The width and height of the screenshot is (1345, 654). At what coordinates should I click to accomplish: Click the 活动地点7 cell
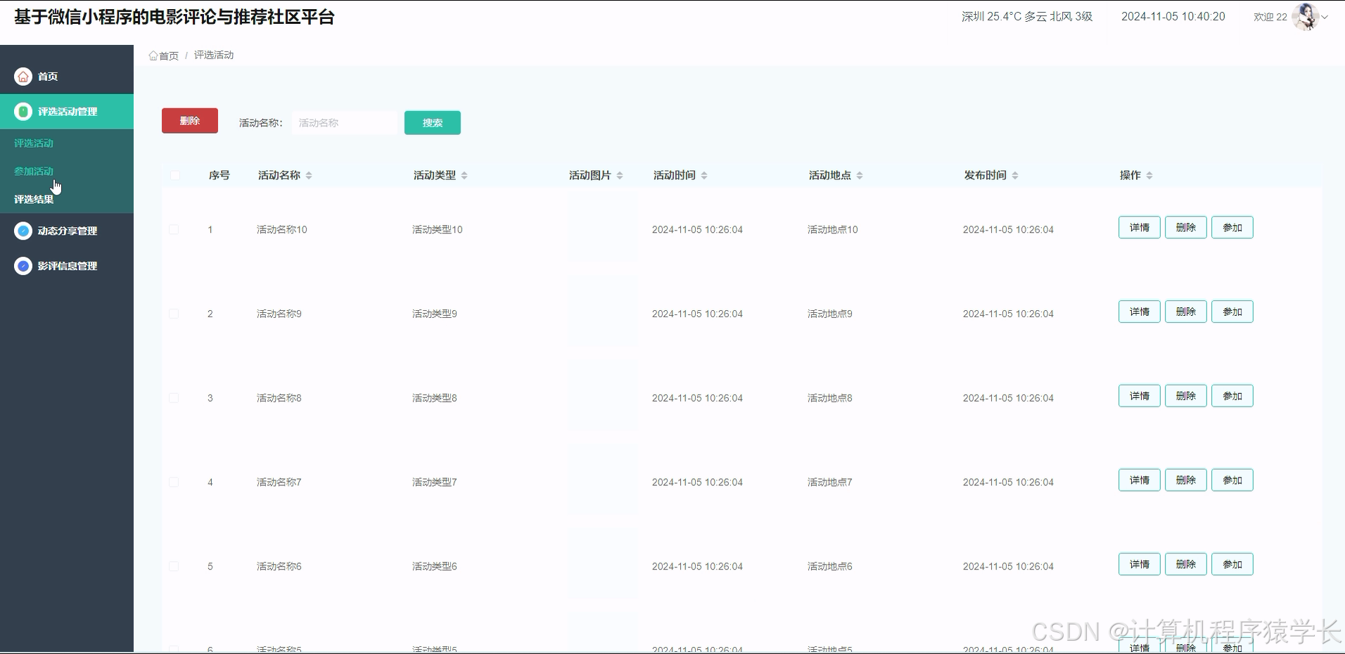tap(830, 482)
